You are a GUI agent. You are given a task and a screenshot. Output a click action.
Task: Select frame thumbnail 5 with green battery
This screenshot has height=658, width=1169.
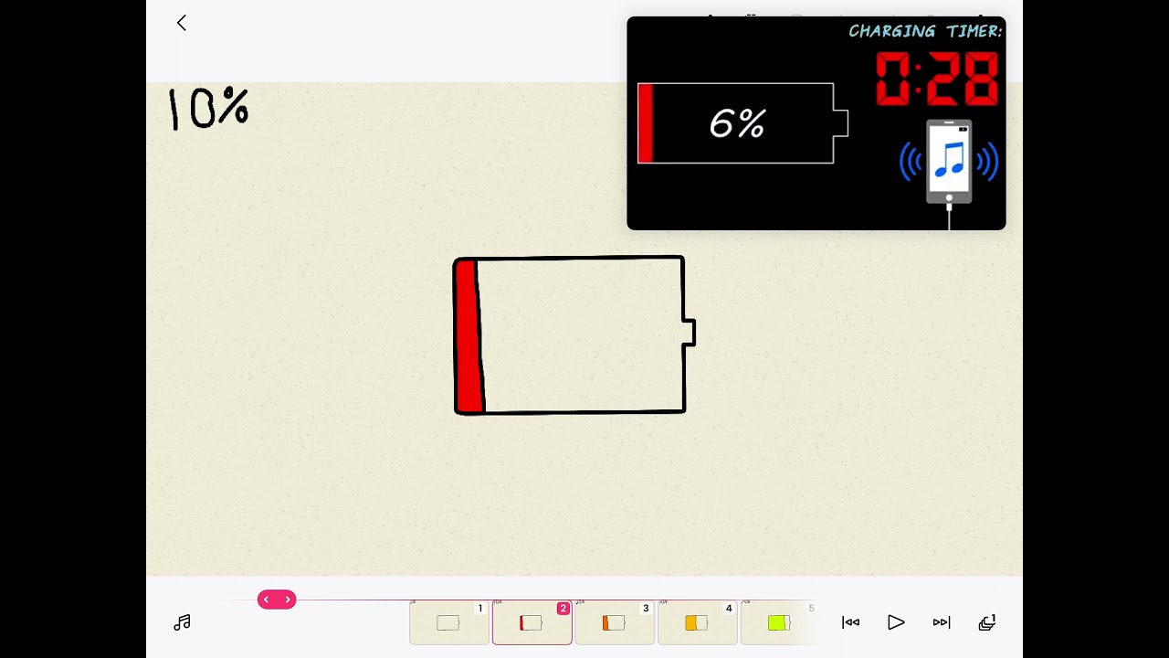click(779, 622)
